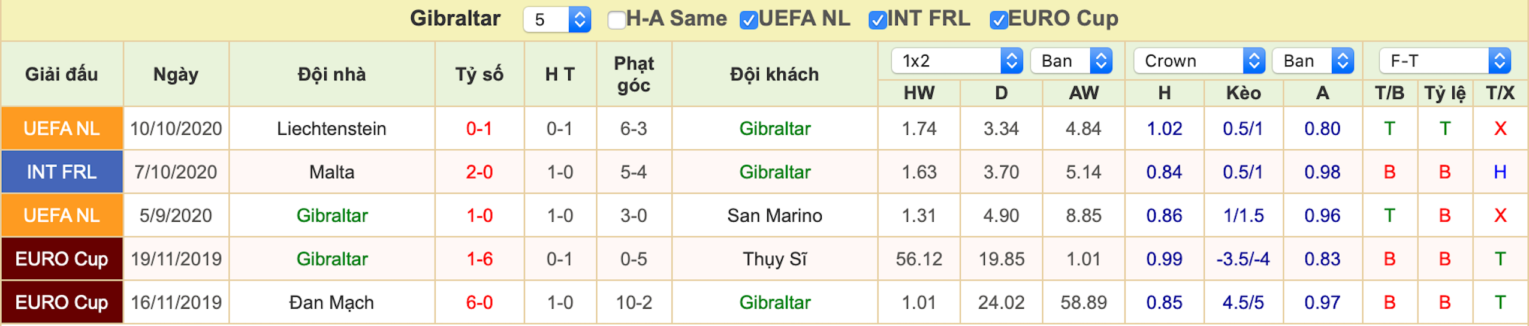
Task: Uncheck the INT FRL filter checkbox
Action: point(877,20)
